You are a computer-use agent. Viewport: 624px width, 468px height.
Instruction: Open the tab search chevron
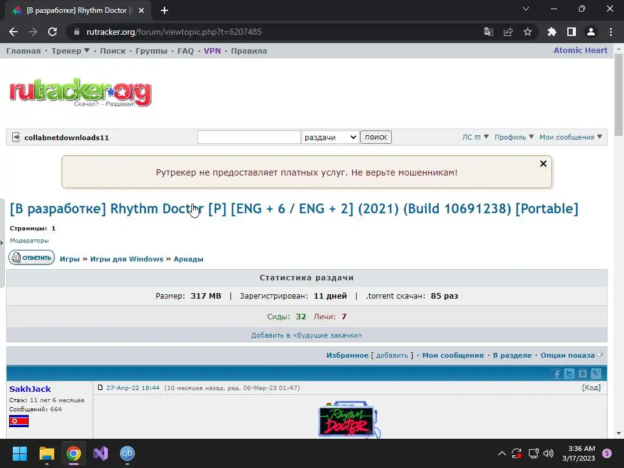pyautogui.click(x=526, y=9)
